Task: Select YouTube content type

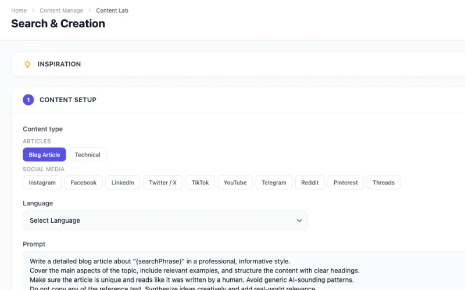Action: coord(235,183)
